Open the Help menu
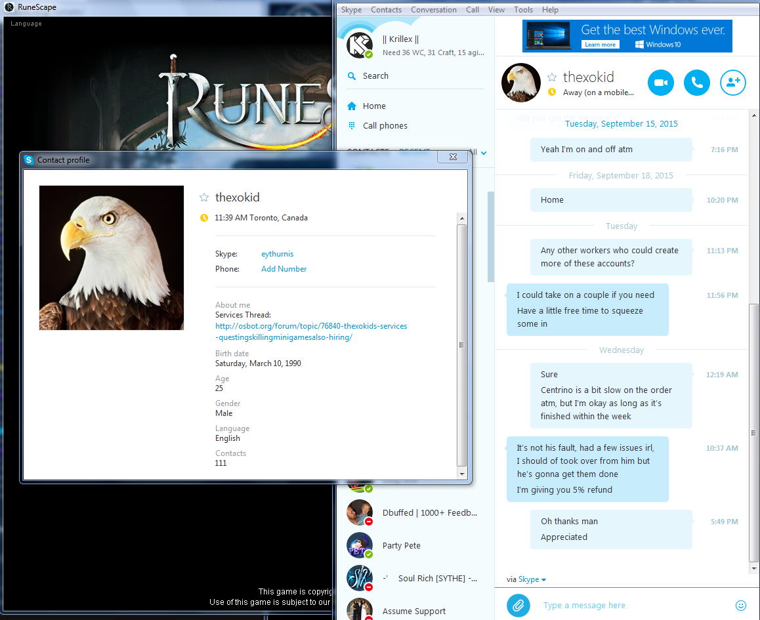This screenshot has height=620, width=760. [550, 10]
